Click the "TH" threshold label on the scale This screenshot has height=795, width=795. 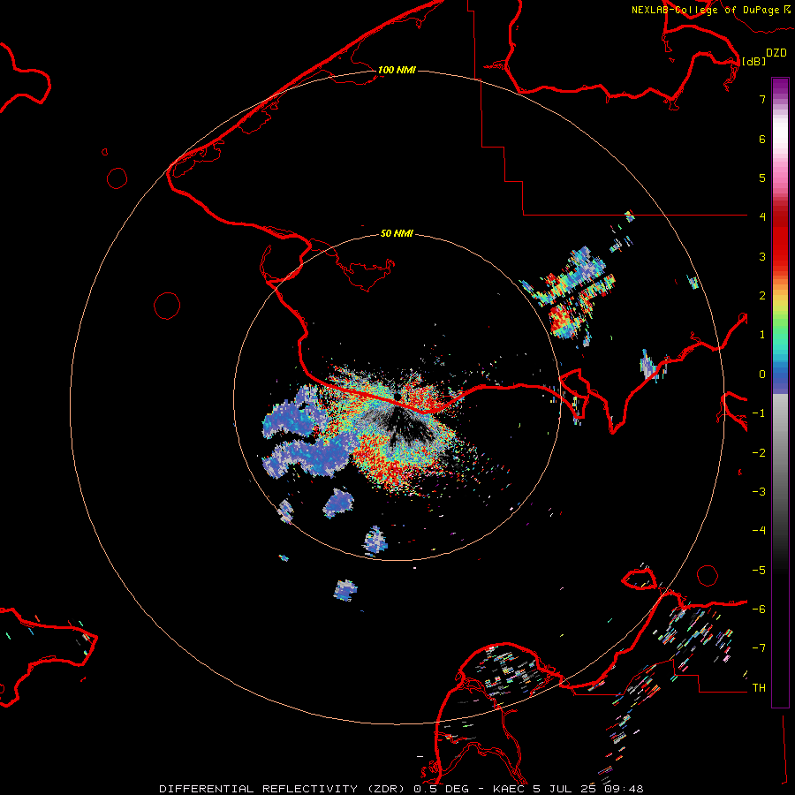tap(759, 687)
